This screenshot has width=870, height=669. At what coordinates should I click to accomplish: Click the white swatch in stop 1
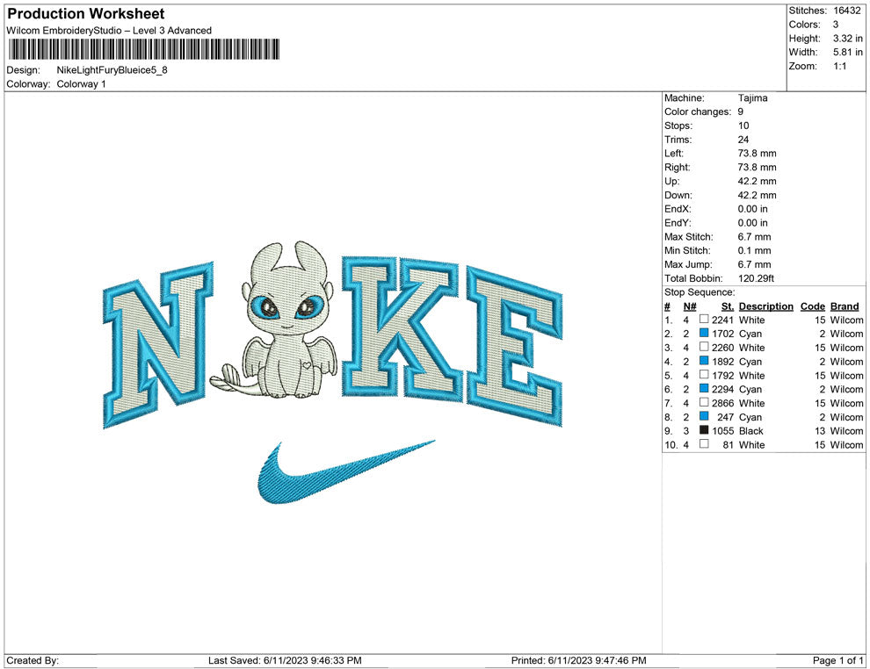pyautogui.click(x=704, y=320)
